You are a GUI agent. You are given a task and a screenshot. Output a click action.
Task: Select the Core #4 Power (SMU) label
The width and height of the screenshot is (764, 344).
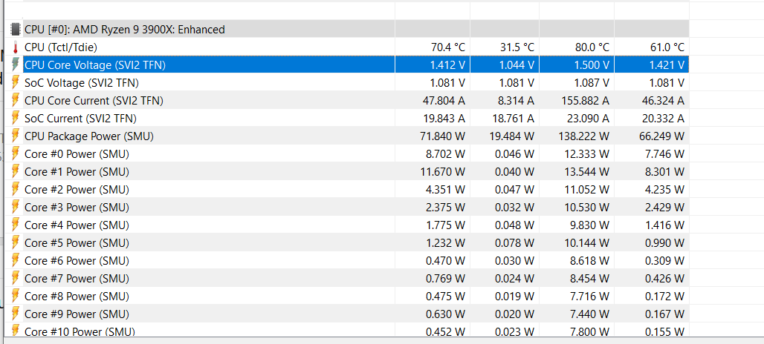[x=77, y=225]
